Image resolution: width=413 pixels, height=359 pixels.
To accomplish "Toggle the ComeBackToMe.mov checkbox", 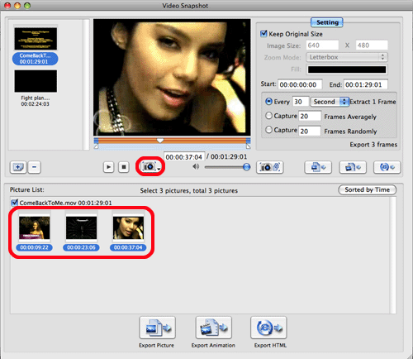I will (15, 203).
